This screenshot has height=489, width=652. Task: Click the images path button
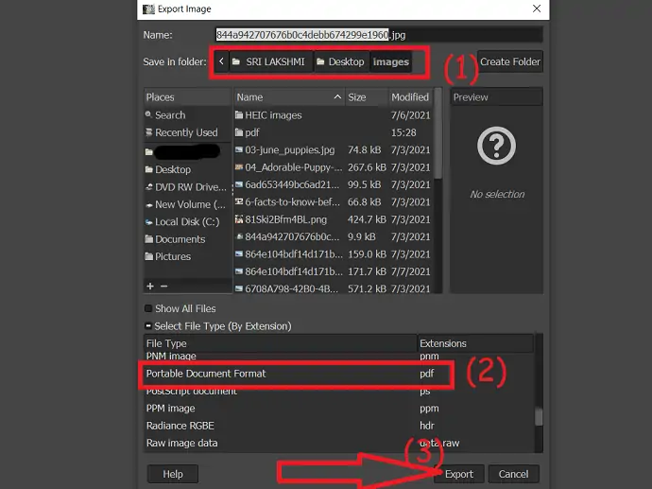390,61
